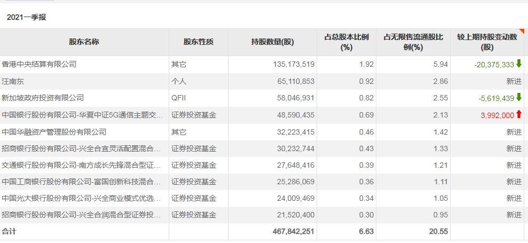Click holding value 30,232,744
Image resolution: width=528 pixels, height=243 pixels.
point(296,148)
